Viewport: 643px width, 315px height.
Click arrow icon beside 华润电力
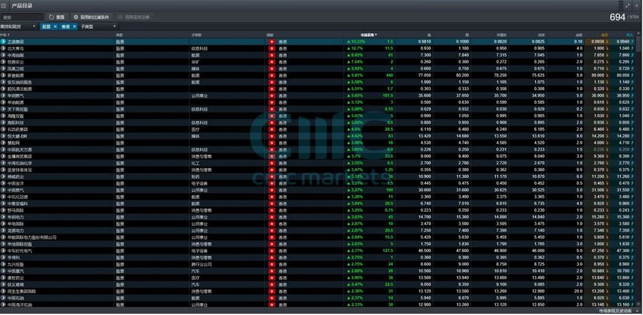[3, 217]
